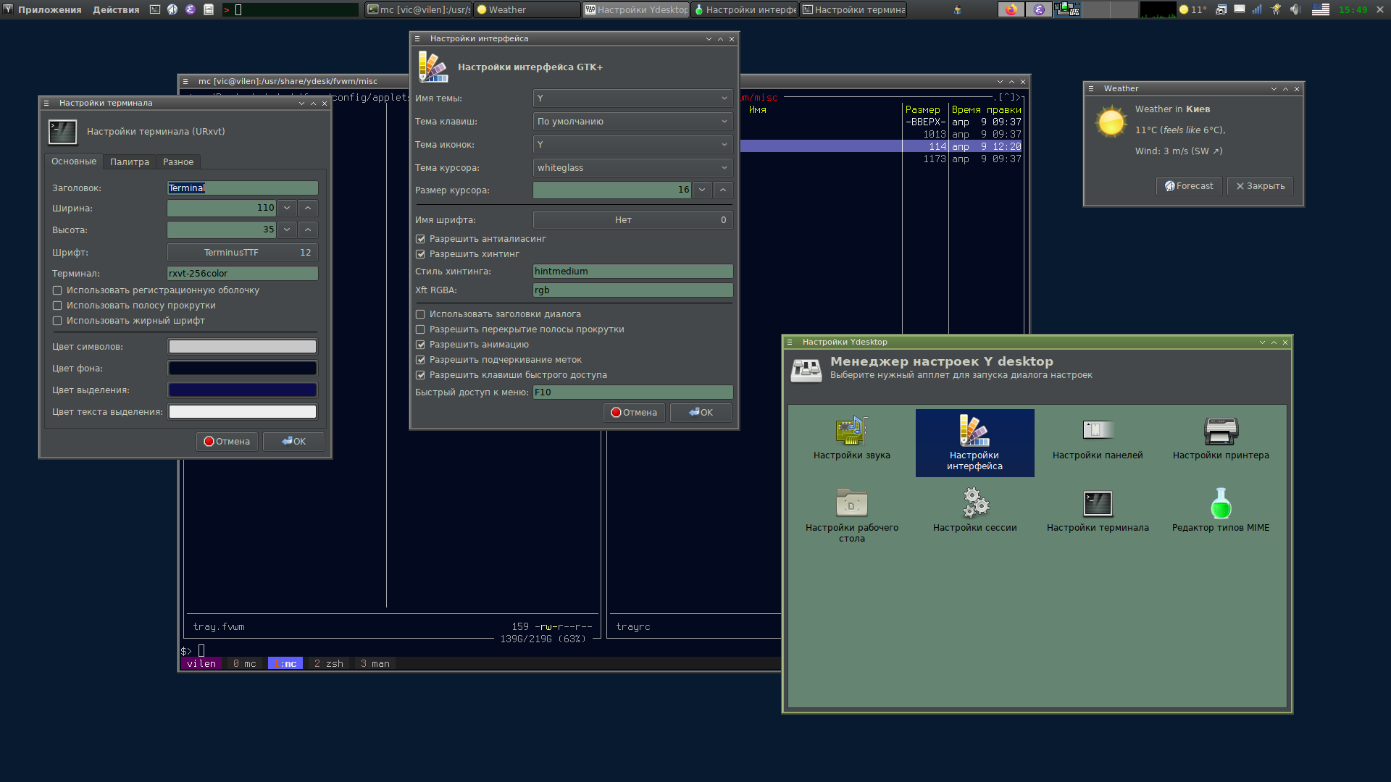
Task: Click the Firefox icon in the top panel
Action: tap(1011, 9)
